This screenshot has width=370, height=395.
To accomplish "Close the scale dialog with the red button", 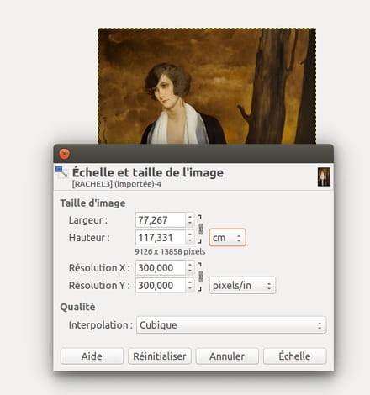I will [x=65, y=154].
